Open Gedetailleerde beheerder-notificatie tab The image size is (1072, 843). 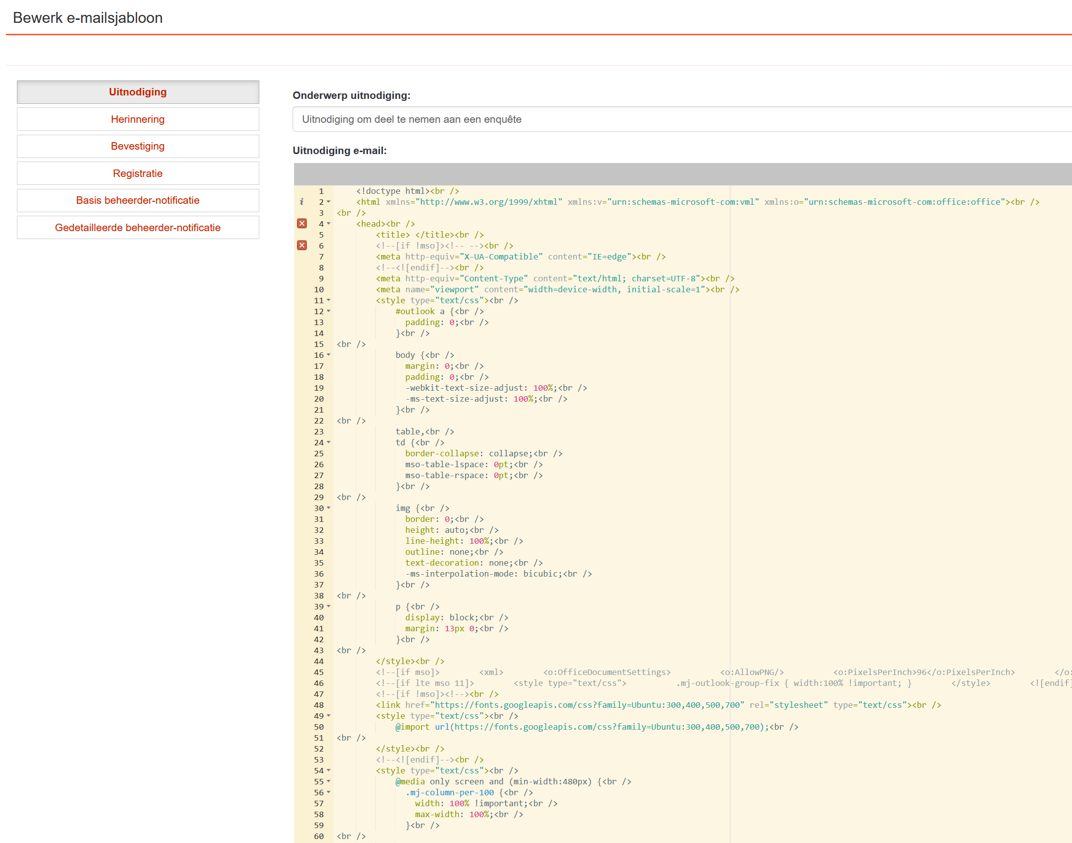click(x=138, y=228)
